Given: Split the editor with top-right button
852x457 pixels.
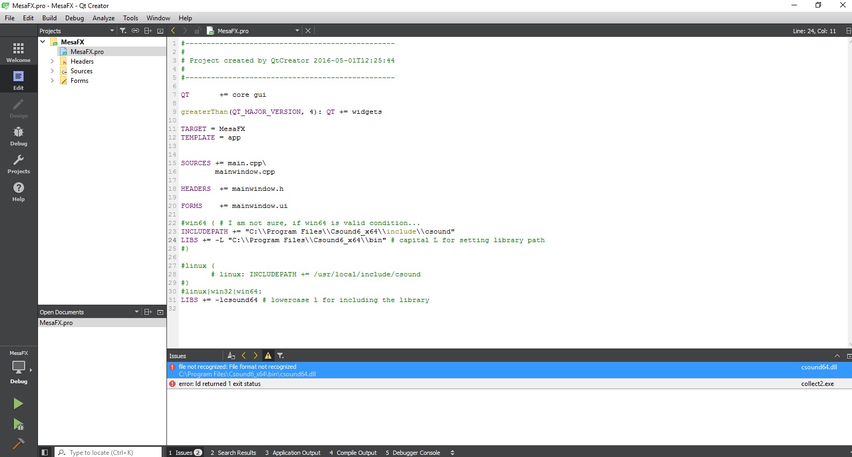Looking at the screenshot, I should click(x=848, y=31).
